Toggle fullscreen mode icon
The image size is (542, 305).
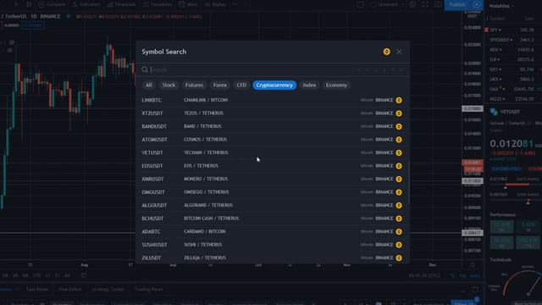[x=425, y=4]
